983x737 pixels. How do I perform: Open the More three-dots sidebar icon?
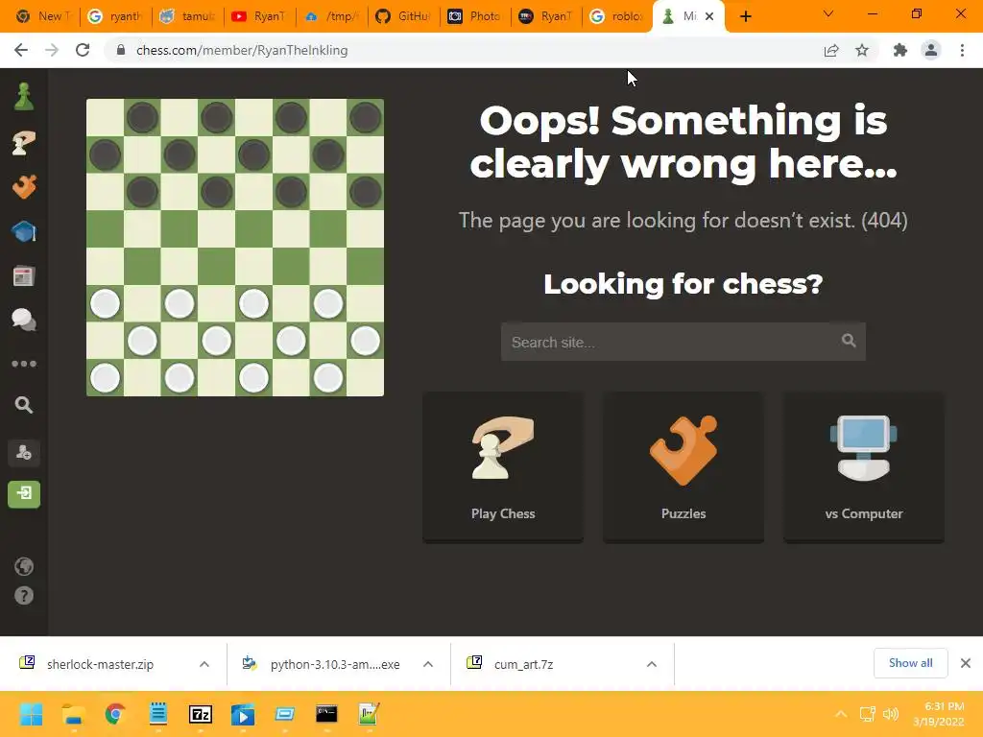coord(24,364)
